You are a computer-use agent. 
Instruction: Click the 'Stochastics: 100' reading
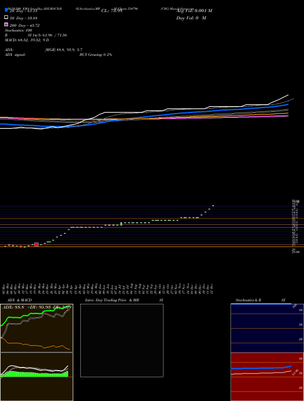point(18,30)
